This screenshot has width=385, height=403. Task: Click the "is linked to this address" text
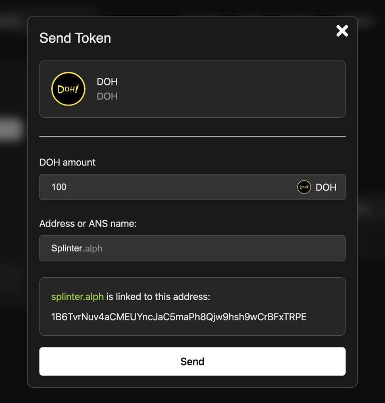[x=163, y=297]
